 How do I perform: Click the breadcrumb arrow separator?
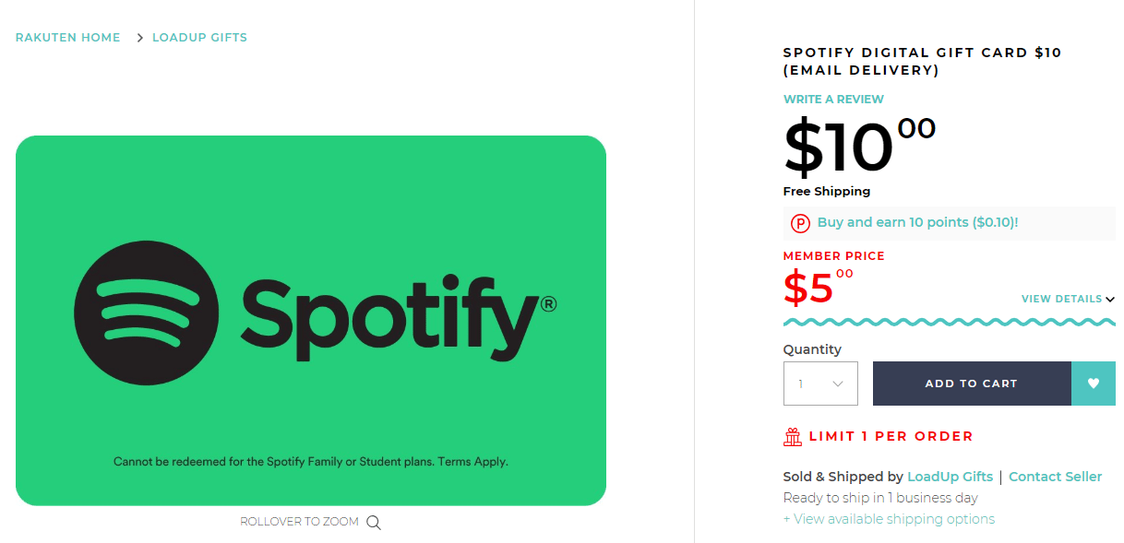140,38
